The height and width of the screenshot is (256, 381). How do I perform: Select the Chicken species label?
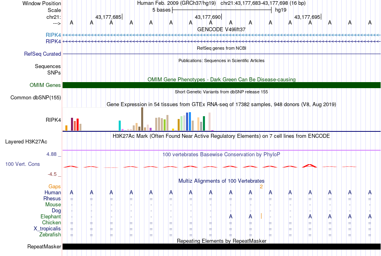(x=51, y=222)
